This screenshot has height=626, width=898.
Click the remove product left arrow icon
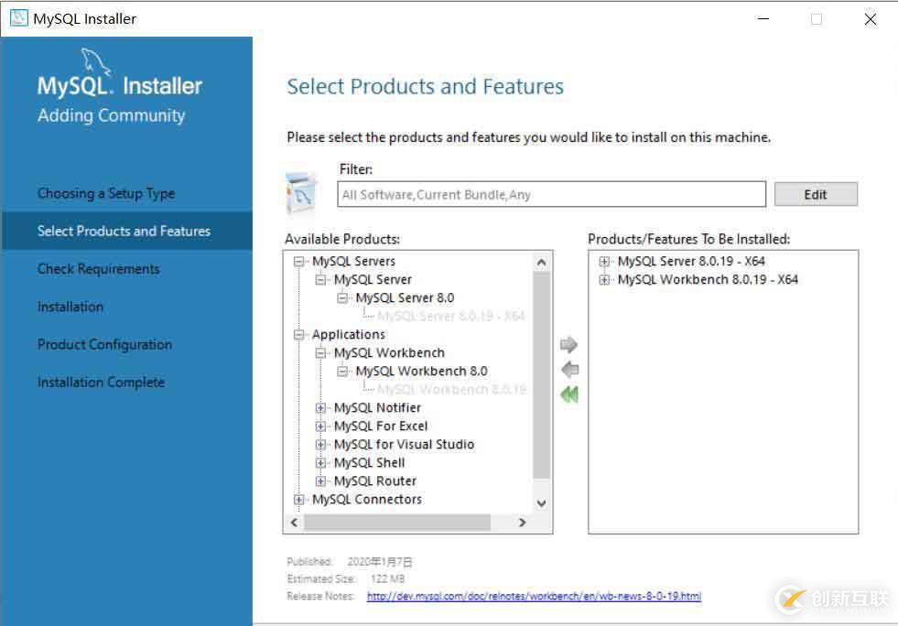569,370
